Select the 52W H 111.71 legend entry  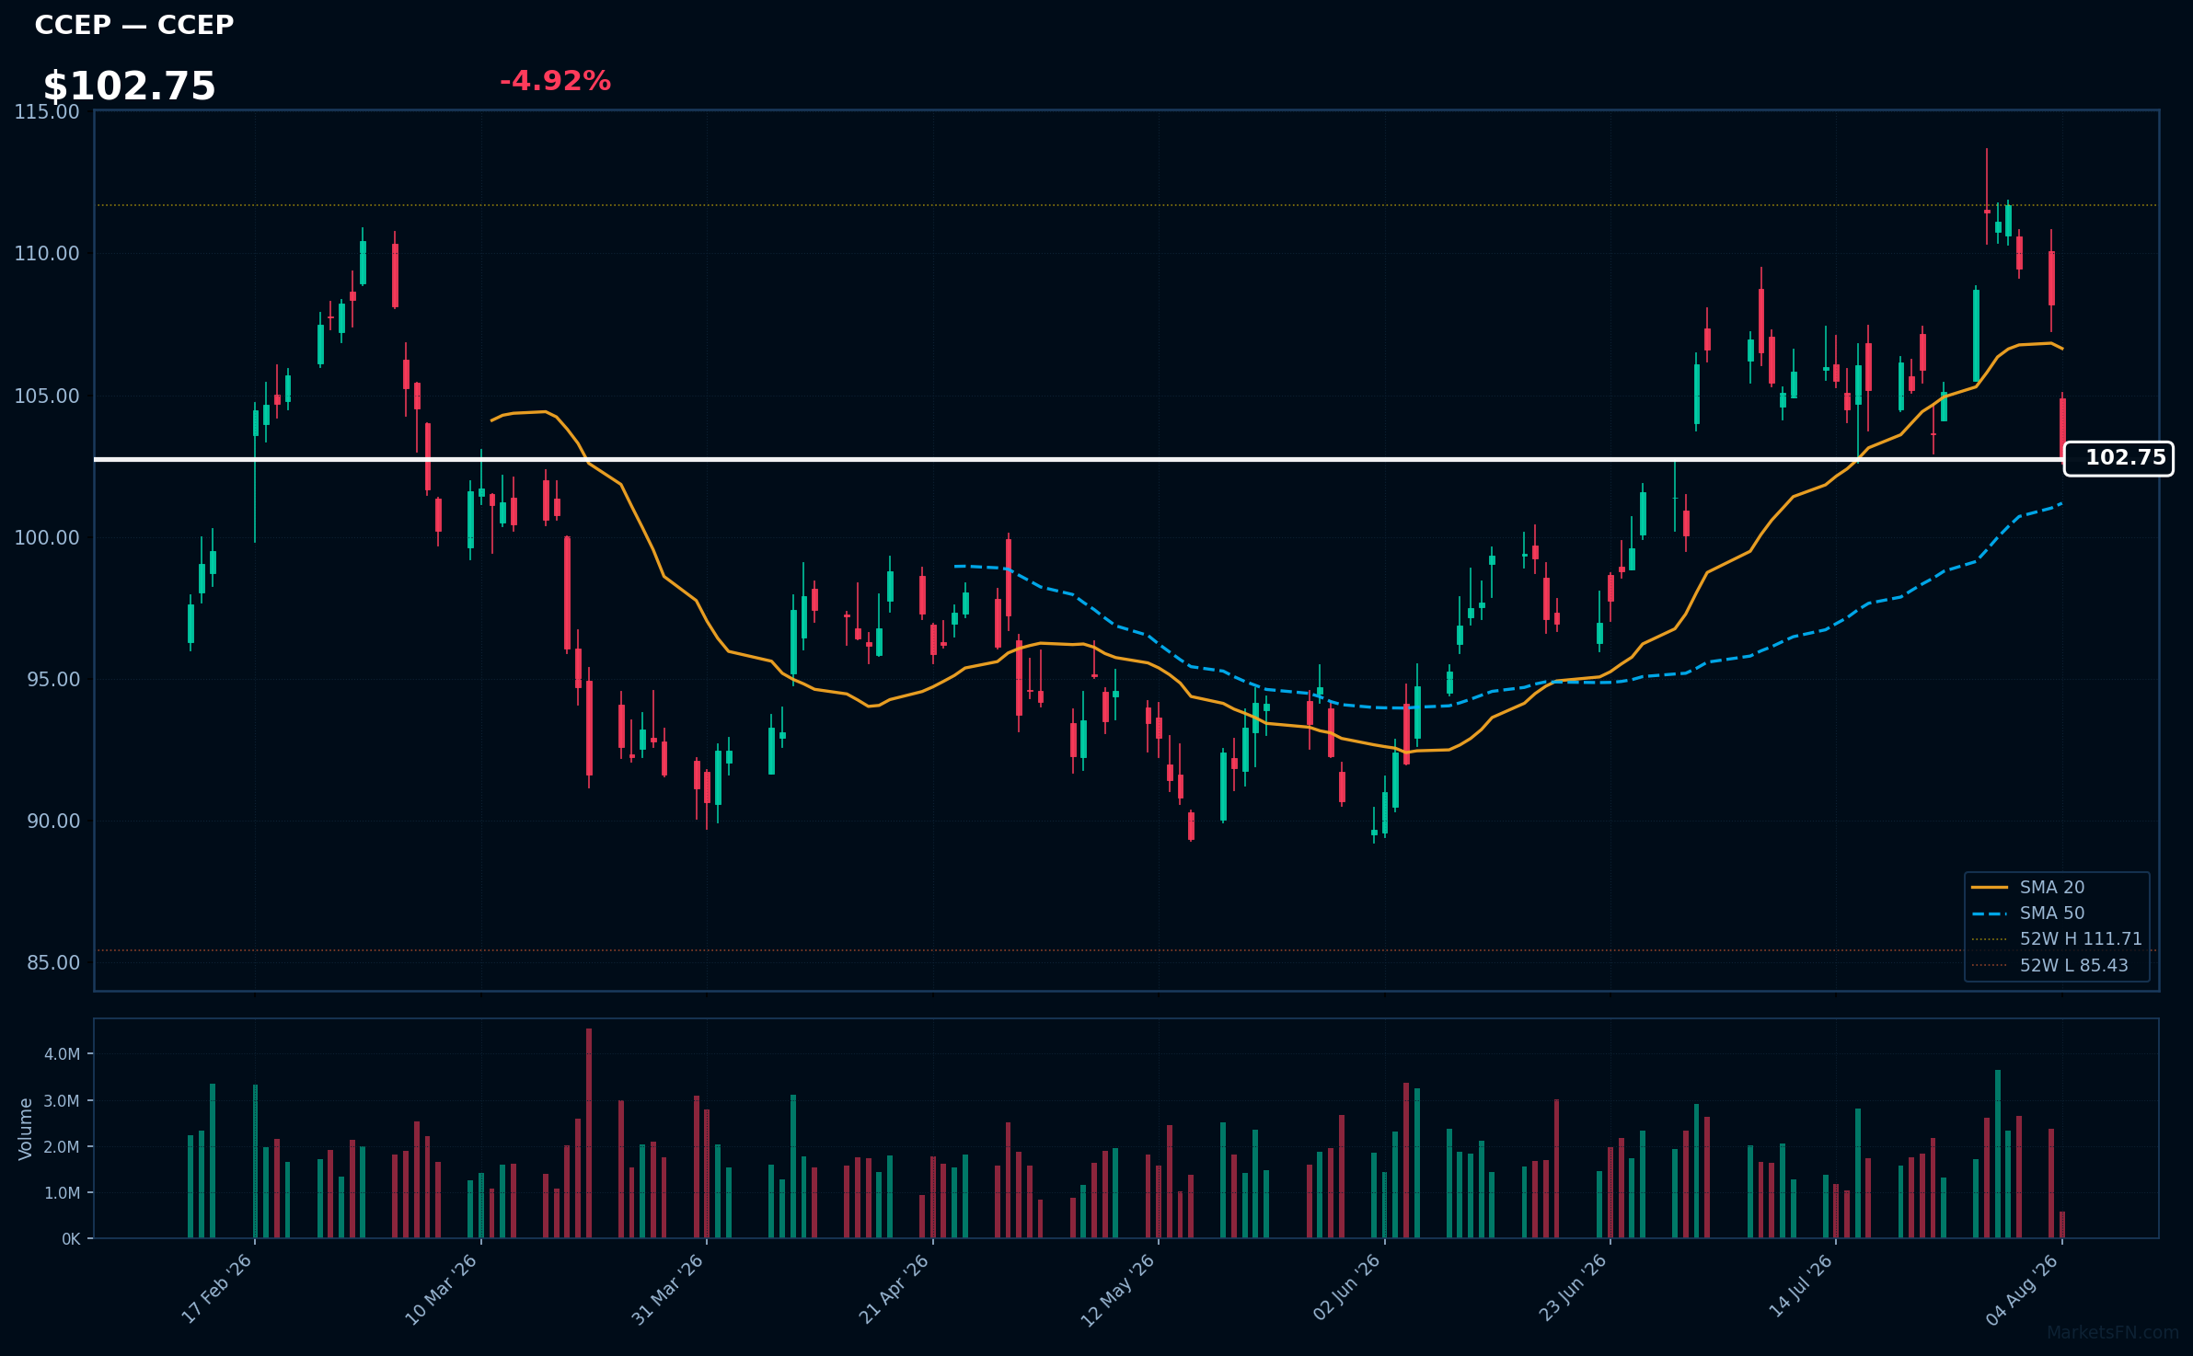2057,938
